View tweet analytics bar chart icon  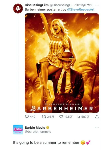click(78, 117)
